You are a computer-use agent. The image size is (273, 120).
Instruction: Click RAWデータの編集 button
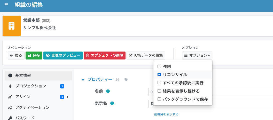146,55
